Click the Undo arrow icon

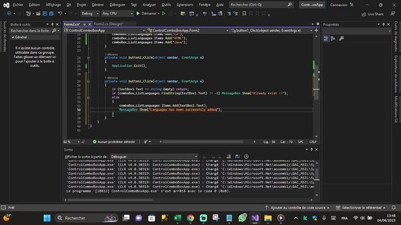[x=60, y=14]
